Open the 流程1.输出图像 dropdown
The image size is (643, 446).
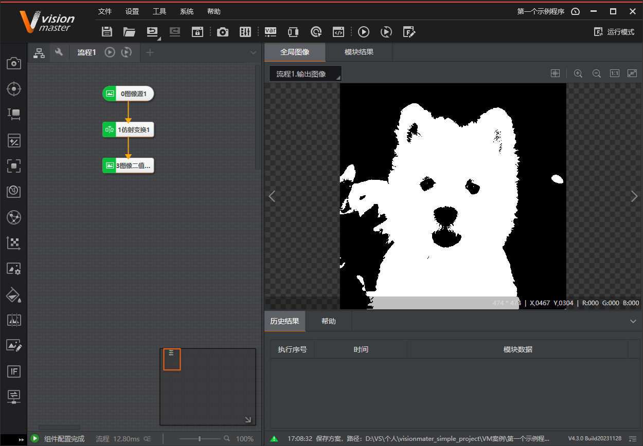(306, 74)
